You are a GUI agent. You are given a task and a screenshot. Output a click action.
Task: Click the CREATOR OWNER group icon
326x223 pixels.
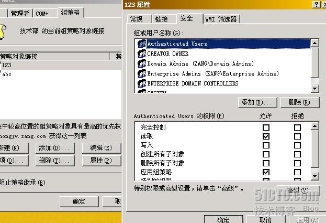pyautogui.click(x=142, y=54)
